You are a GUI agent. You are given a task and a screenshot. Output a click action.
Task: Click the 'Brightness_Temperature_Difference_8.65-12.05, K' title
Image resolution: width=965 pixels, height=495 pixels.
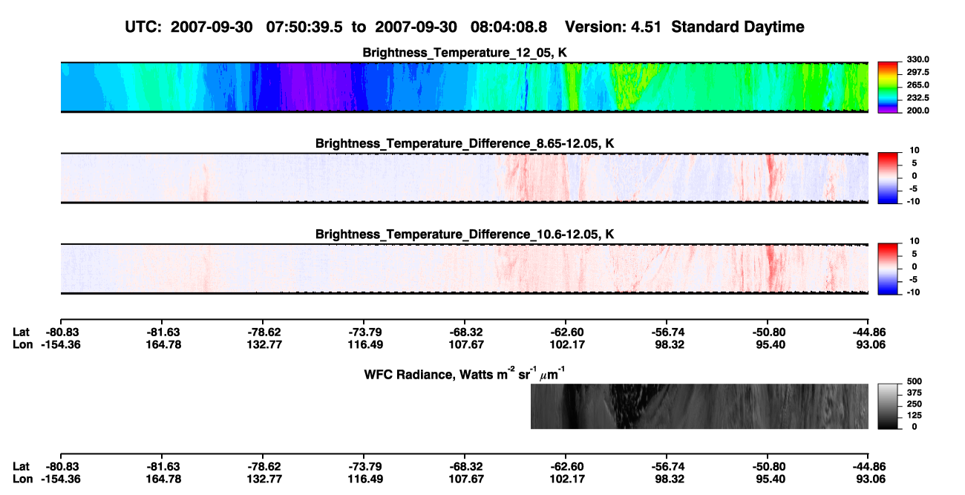[465, 143]
